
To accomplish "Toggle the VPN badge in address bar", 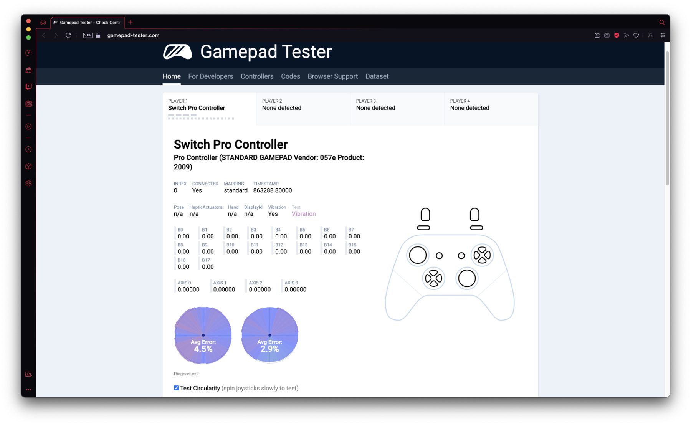I will pyautogui.click(x=88, y=35).
